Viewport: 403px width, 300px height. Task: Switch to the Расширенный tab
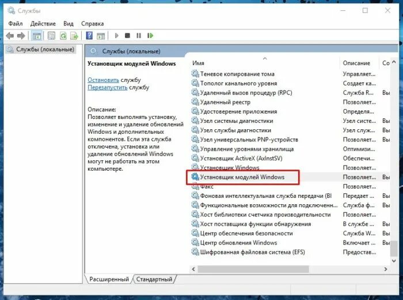(109, 279)
